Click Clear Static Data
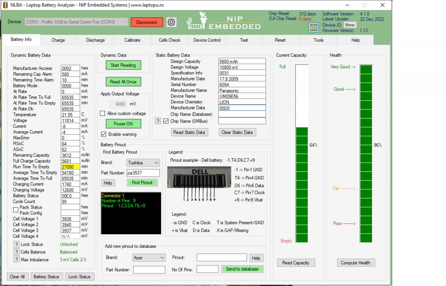The height and width of the screenshot is (286, 446). pos(237,132)
